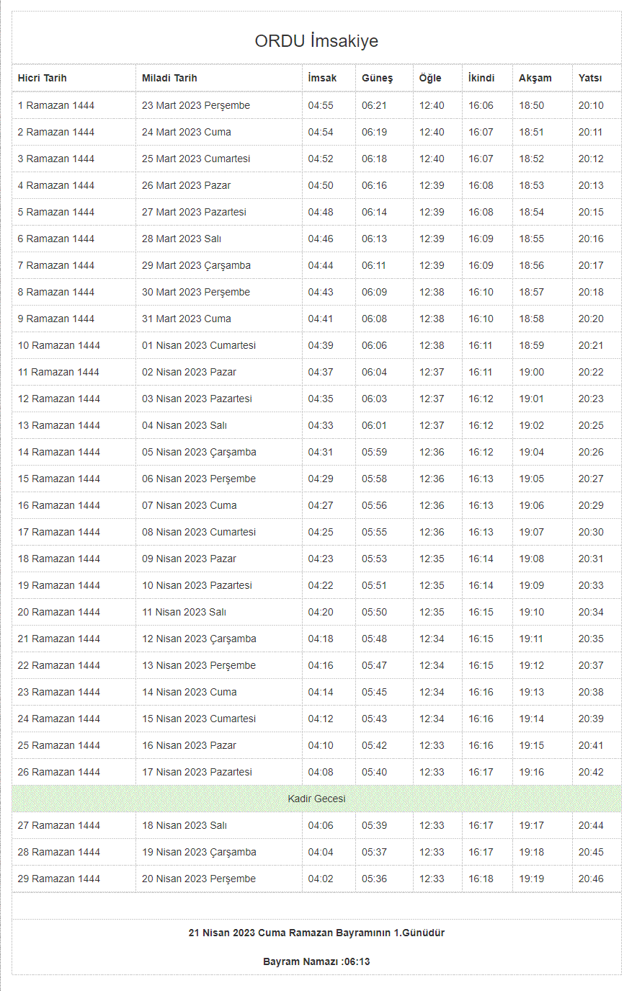Select the "Akşam" column header

point(535,78)
